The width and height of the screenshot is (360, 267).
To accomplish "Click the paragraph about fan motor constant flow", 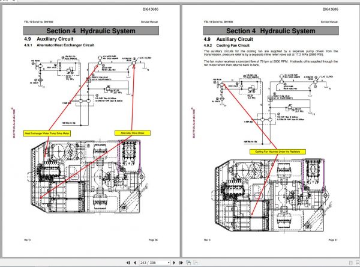I will click(271, 63).
